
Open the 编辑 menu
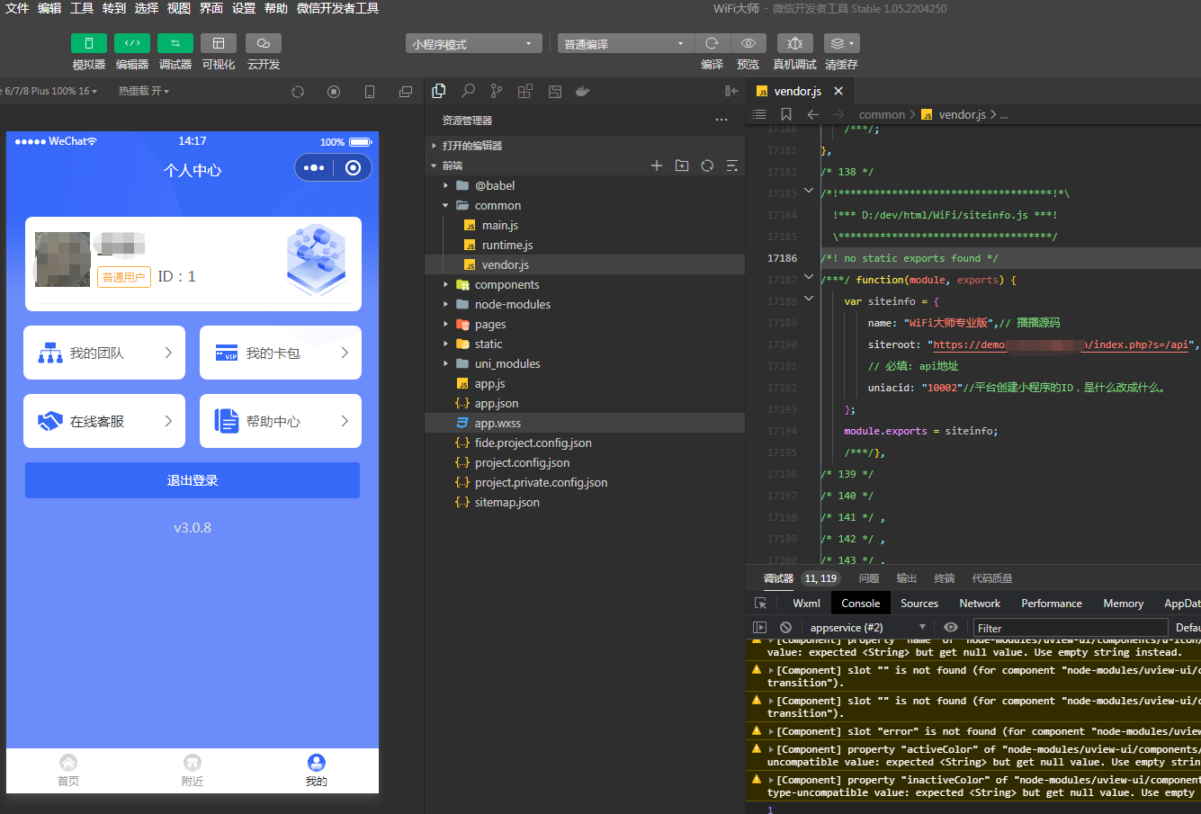point(49,8)
